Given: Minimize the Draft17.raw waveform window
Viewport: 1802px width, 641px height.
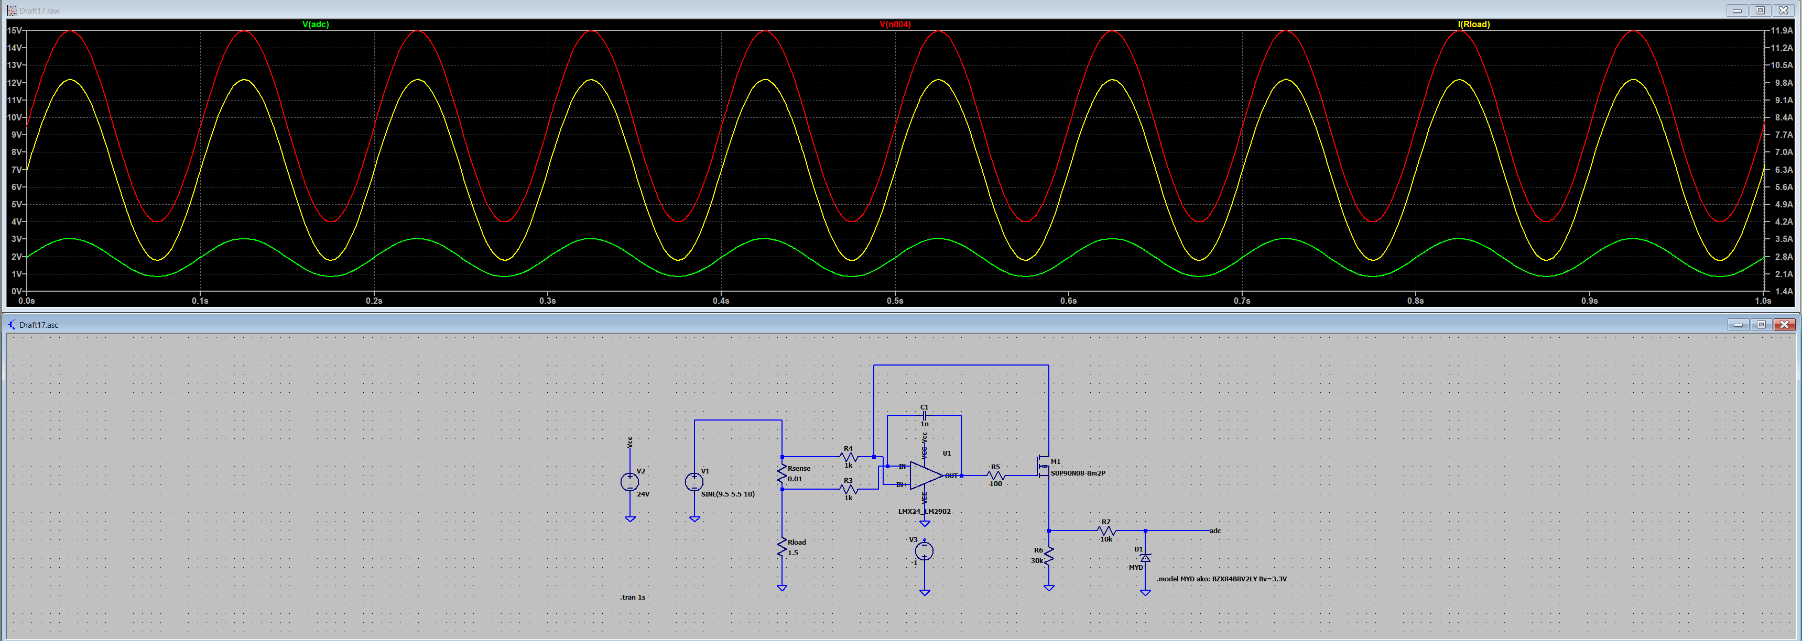Looking at the screenshot, I should point(1737,10).
